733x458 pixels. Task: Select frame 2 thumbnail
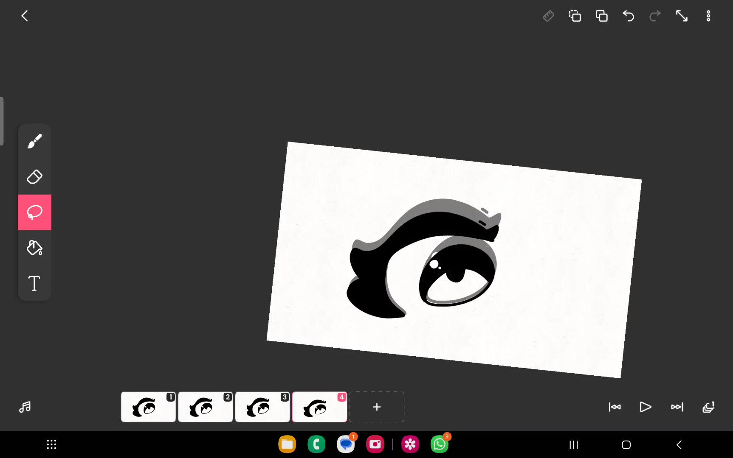point(206,407)
